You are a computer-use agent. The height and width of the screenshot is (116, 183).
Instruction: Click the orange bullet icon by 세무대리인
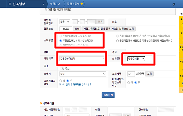click(41, 103)
